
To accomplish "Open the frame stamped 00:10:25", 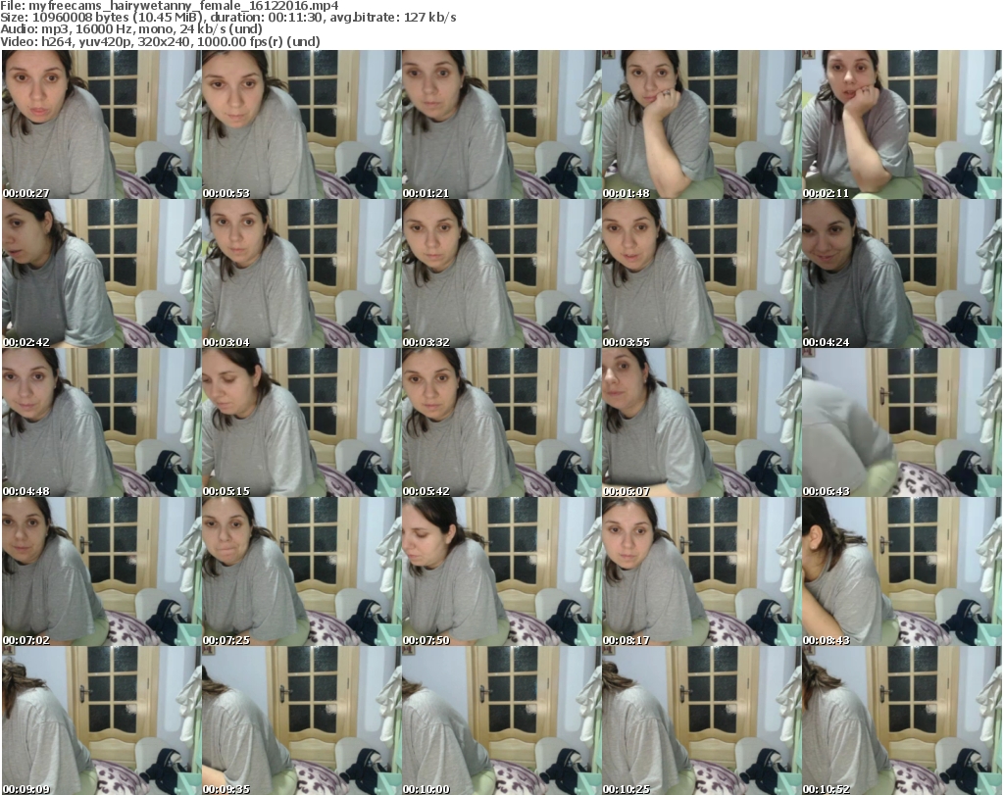I will tap(701, 720).
